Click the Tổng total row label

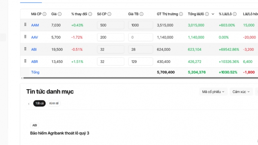tap(35, 72)
